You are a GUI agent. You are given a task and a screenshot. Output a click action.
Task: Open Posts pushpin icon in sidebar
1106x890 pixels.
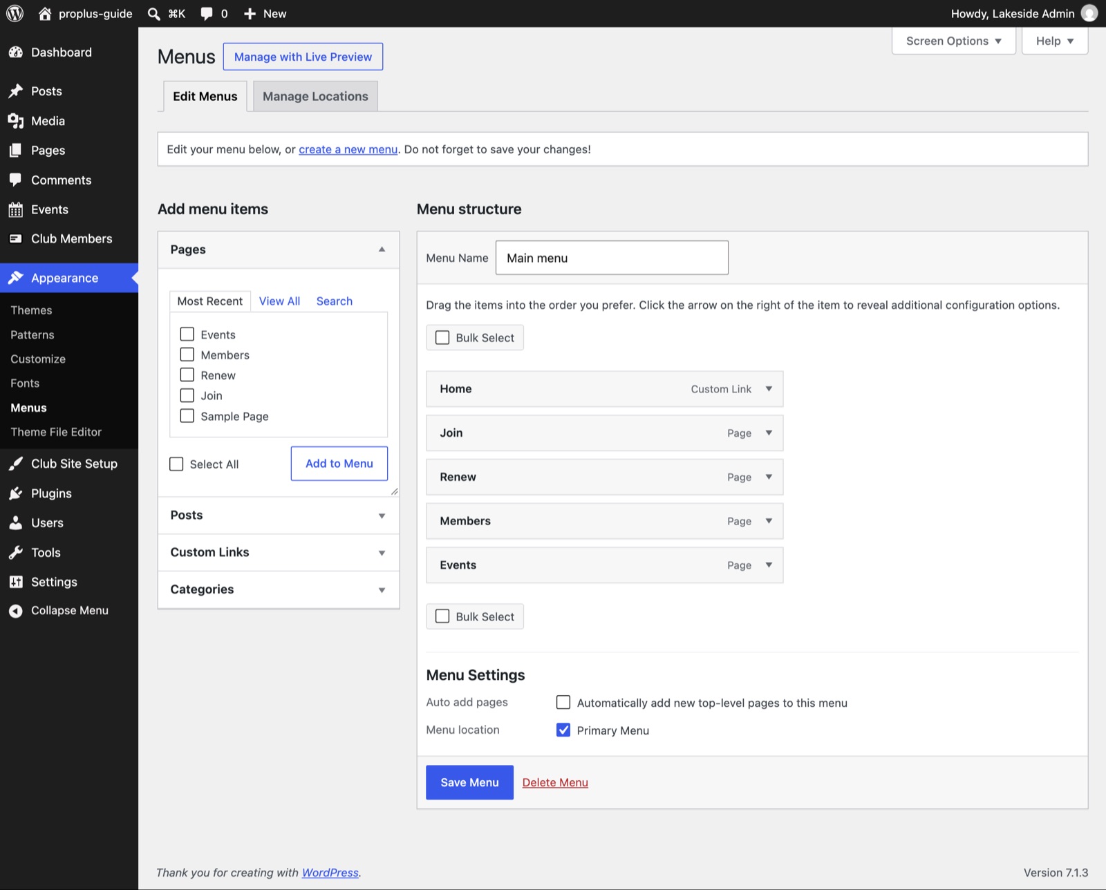16,91
